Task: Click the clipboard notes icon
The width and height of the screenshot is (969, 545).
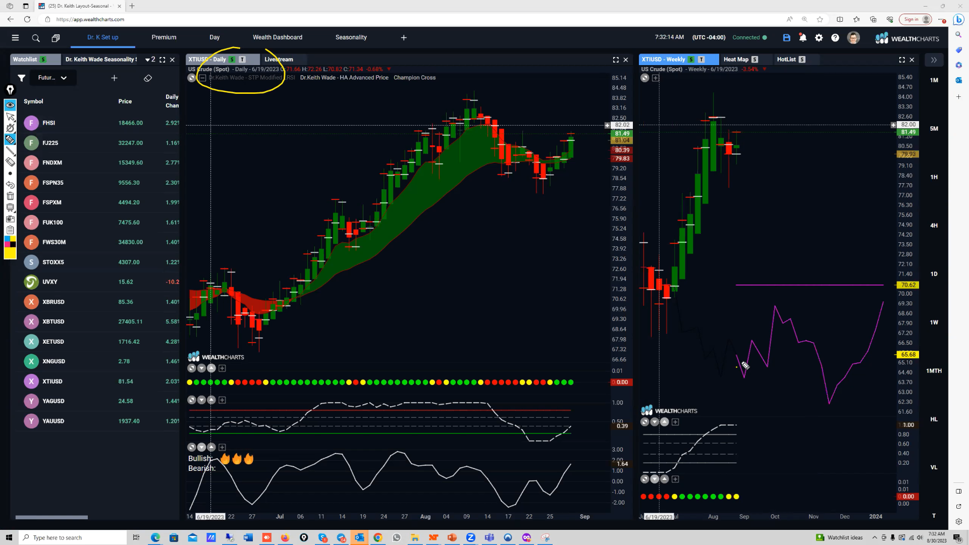Action: pos(10,230)
